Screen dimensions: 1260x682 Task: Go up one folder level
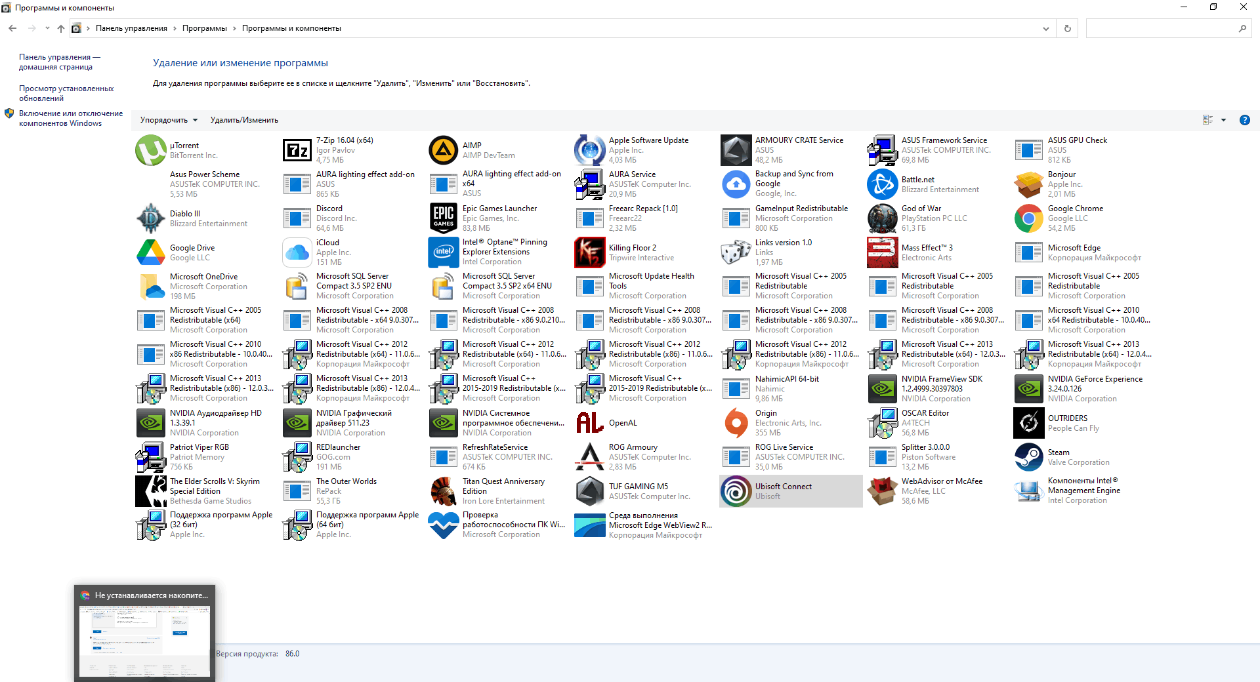click(x=61, y=28)
